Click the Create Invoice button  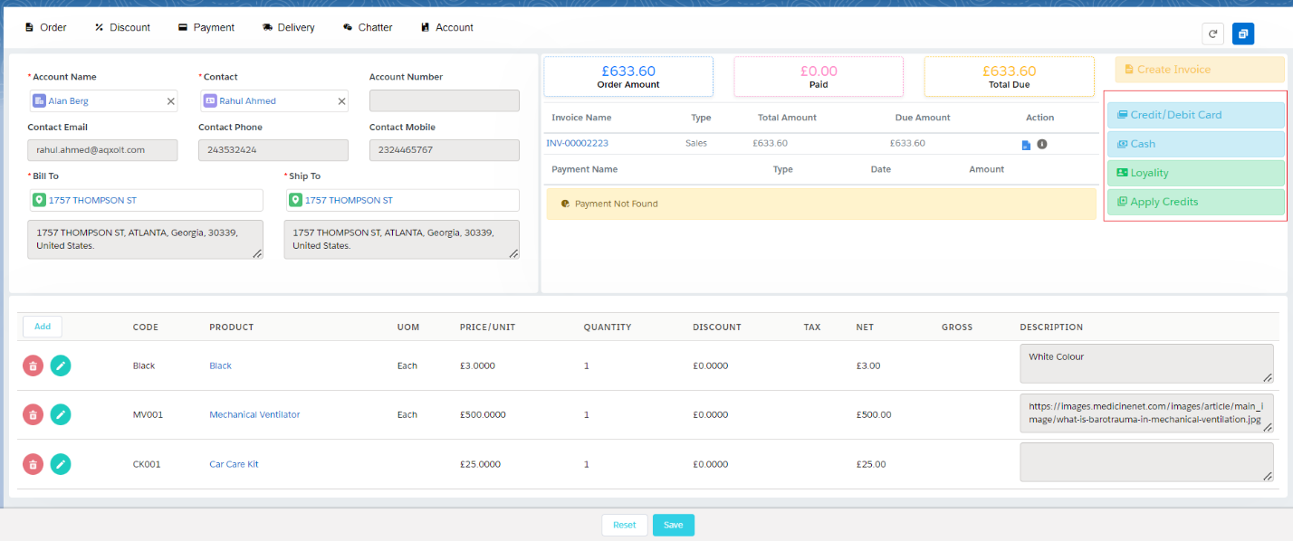click(x=1200, y=70)
